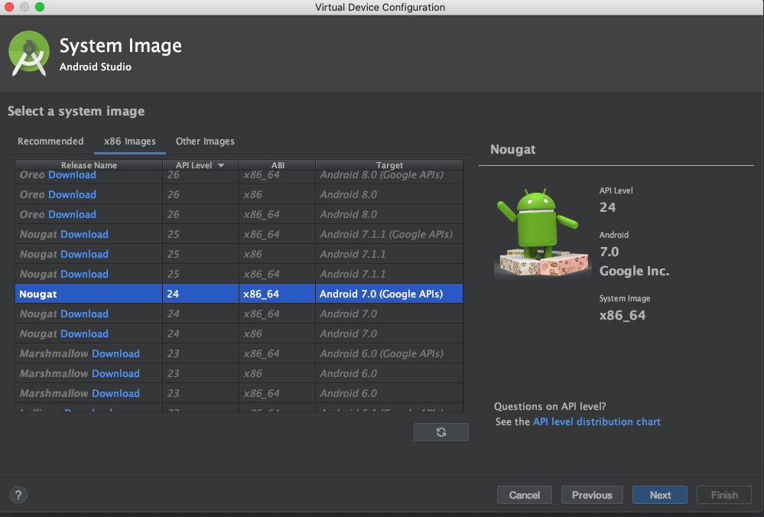Screen dimensions: 764x517
Task: Download Oreo Android 8.0 (Google APIs) image
Action: pyautogui.click(x=72, y=175)
